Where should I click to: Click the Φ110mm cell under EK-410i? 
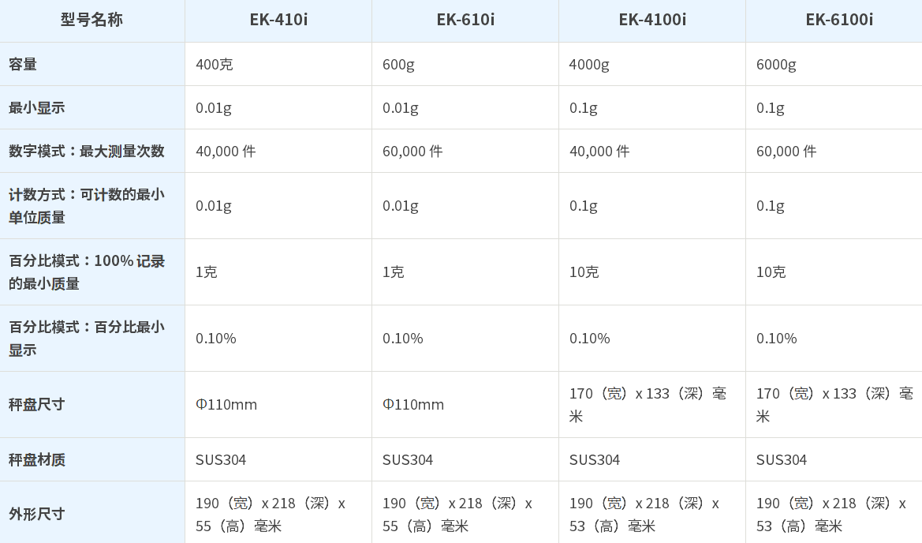point(226,404)
